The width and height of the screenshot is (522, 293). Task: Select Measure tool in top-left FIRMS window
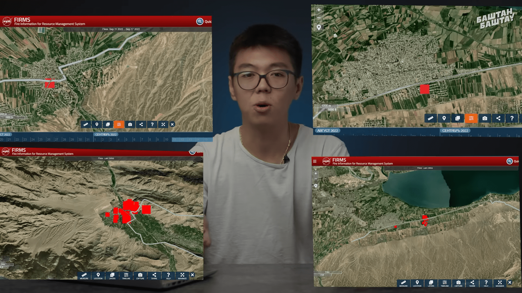point(86,124)
